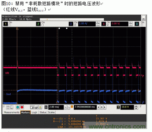152x132 pixels.
Task: Click the Vflt waveform label
Action: pos(7,73)
